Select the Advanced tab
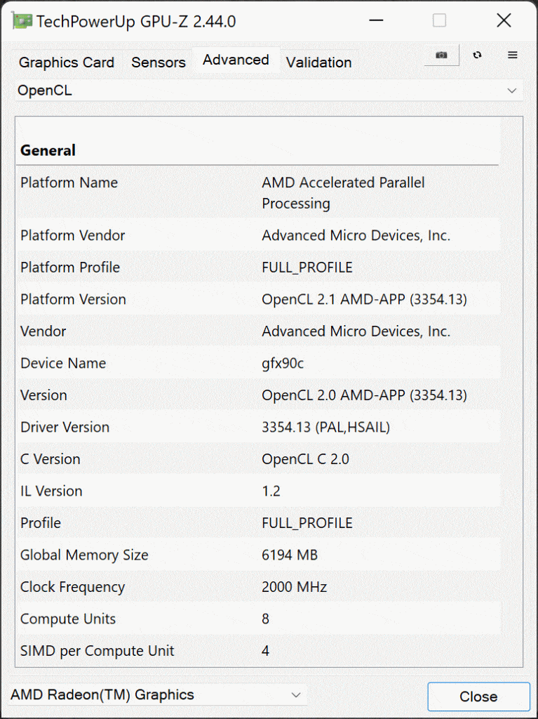This screenshot has width=538, height=719. (x=236, y=60)
